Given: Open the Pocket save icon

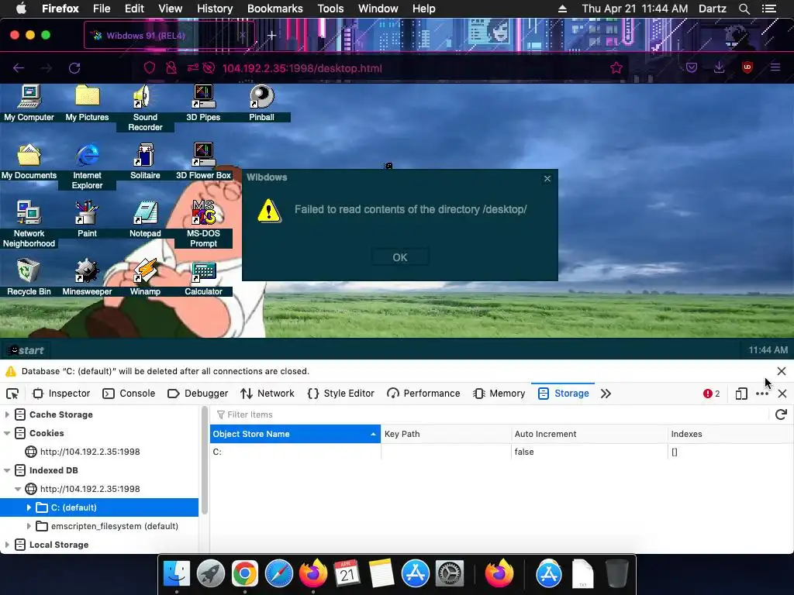Looking at the screenshot, I should tap(692, 67).
